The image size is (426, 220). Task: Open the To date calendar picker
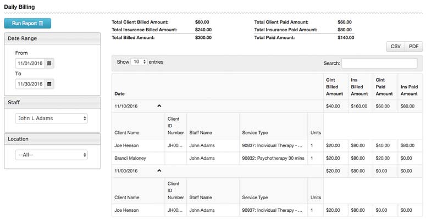pos(49,84)
